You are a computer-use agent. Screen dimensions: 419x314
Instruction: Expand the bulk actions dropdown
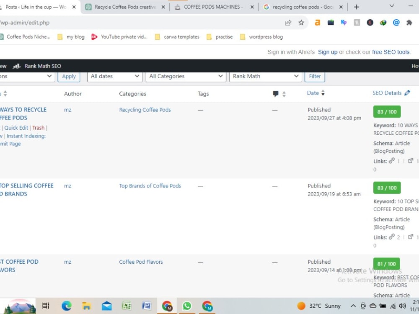[x=27, y=76]
